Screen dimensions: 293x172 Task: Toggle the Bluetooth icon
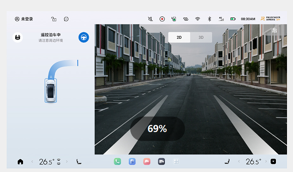click(210, 19)
